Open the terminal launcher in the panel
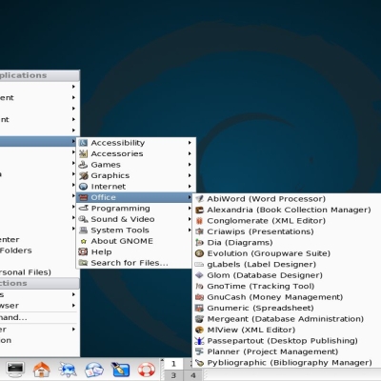The image size is (381, 381). coord(15,370)
